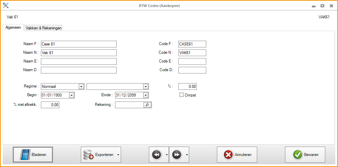Expand the Exporteren dropdown arrow
This screenshot has width=338, height=167.
point(118,155)
